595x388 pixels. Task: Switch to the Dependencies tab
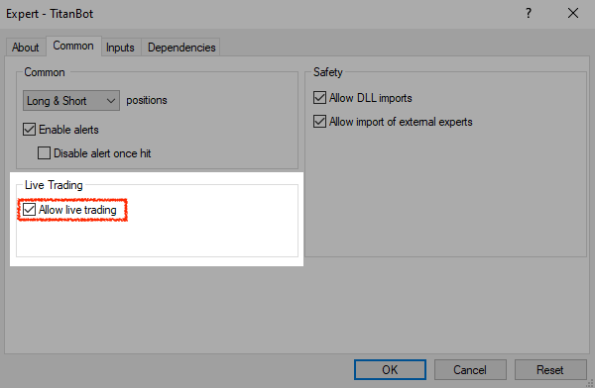click(x=181, y=48)
